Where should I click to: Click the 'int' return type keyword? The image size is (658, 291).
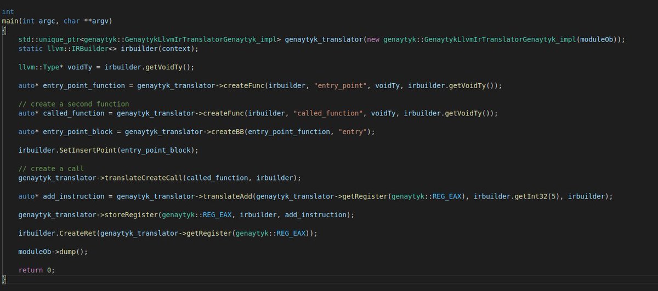point(8,11)
